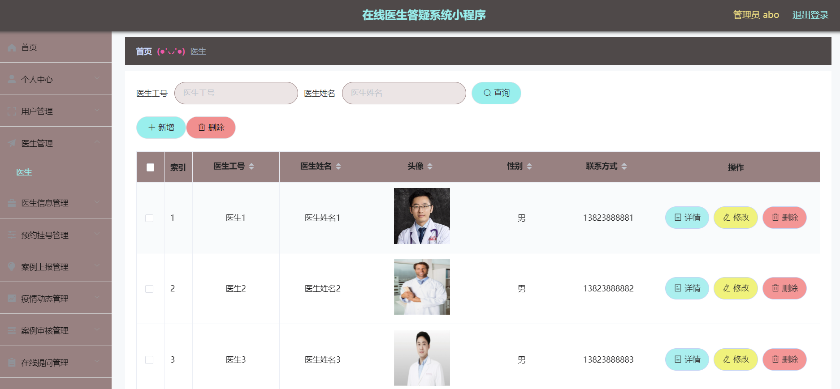Click the sort arrows on 医生姓名 column
Viewport: 840px width, 389px height.
coord(338,167)
